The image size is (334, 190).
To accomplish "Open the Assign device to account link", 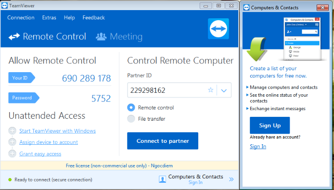I will tap(49, 142).
